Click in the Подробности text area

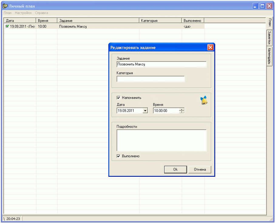click(161, 140)
